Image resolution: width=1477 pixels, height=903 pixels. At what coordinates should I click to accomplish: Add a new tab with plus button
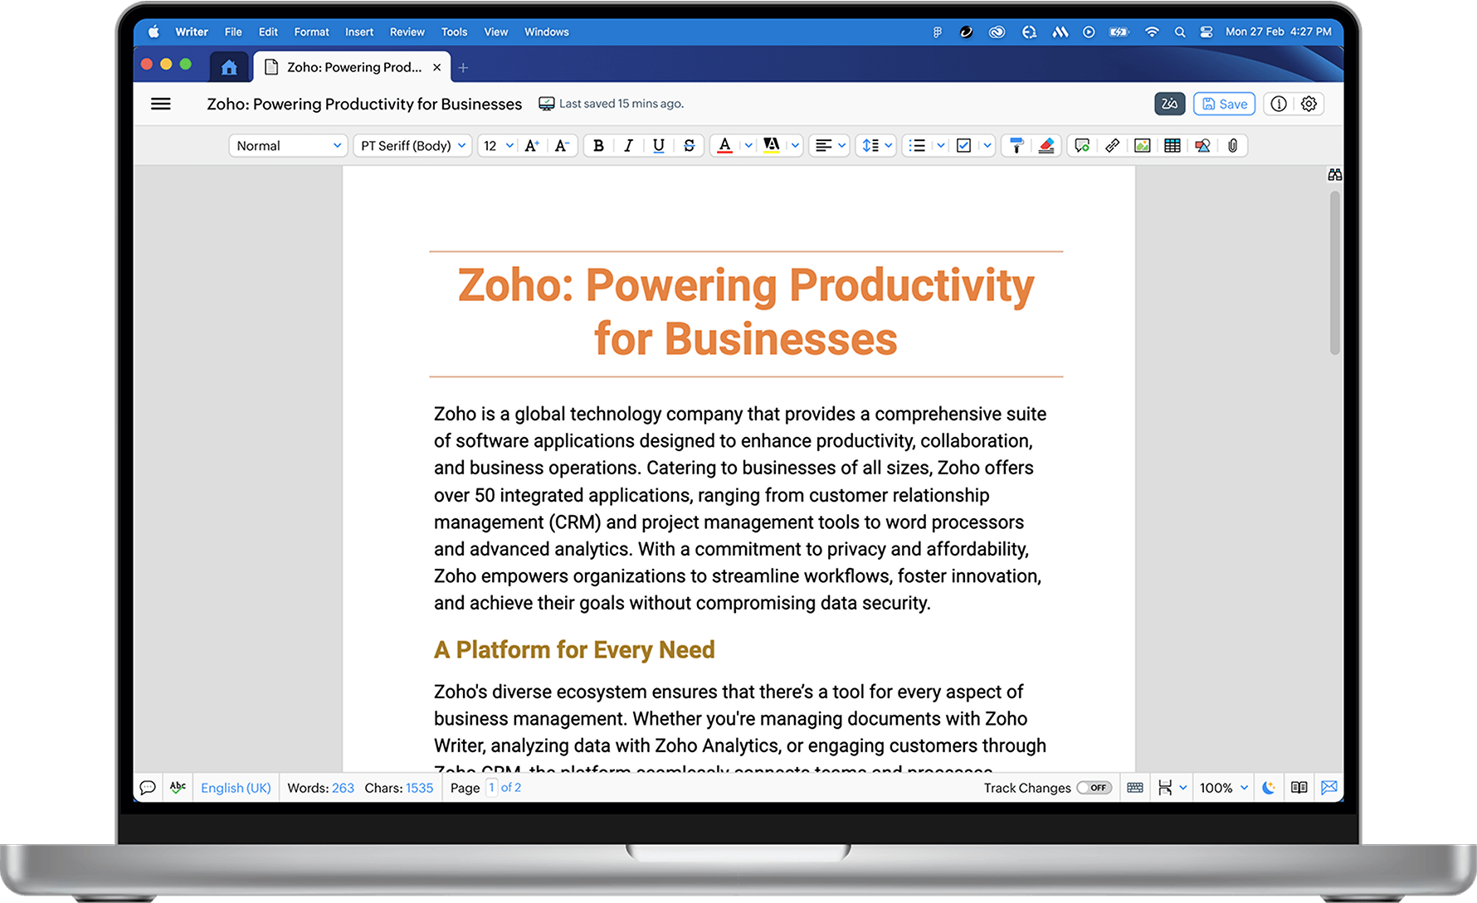point(464,68)
